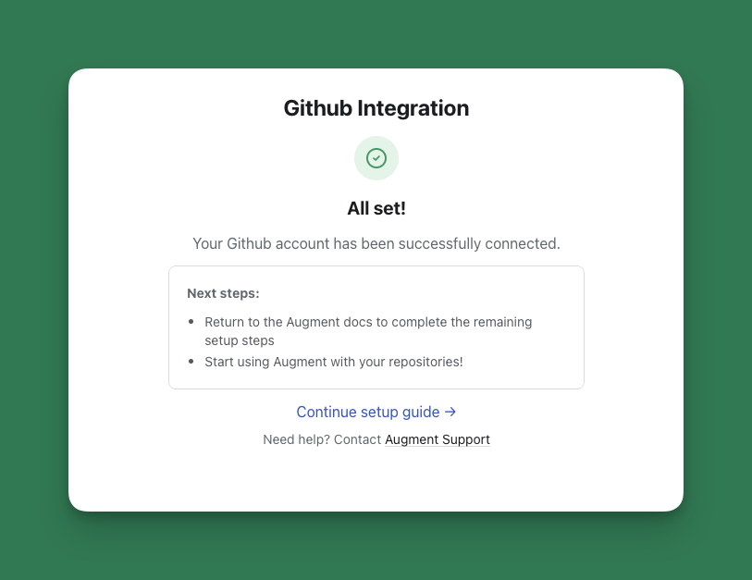Screen dimensions: 752x580
Task: Click the white card containing the integration message
Action: [376, 481]
